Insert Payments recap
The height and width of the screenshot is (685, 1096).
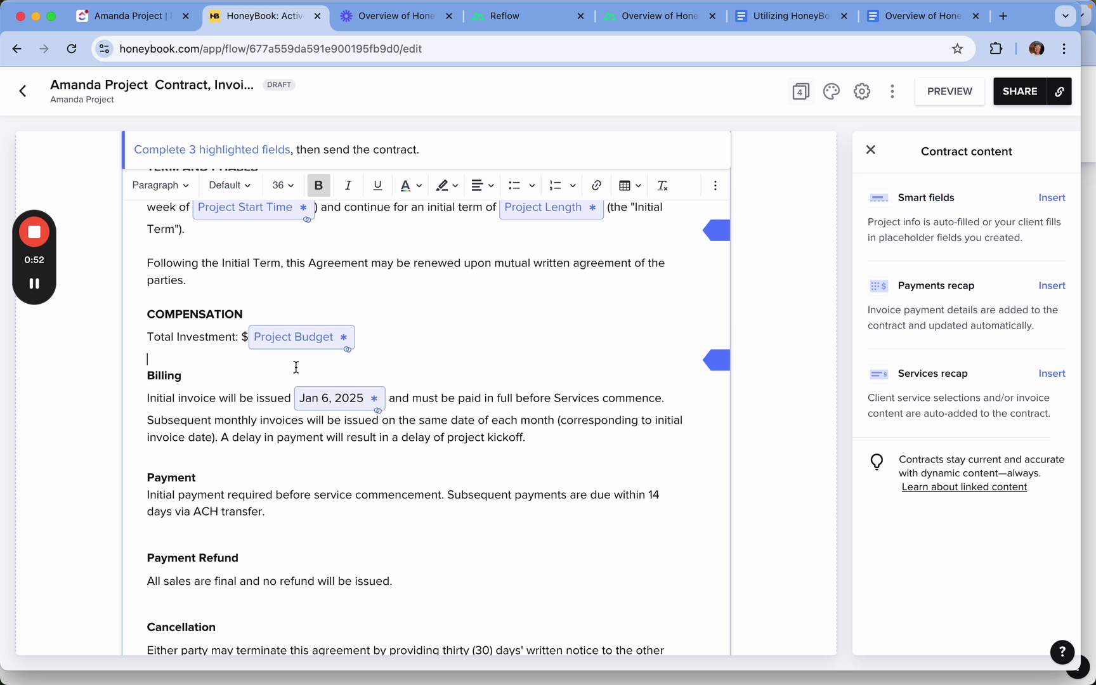click(1052, 285)
